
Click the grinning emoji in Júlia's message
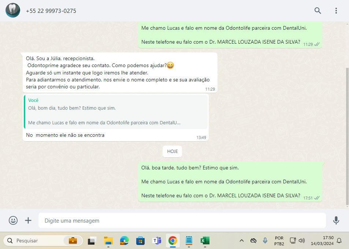pyautogui.click(x=170, y=65)
